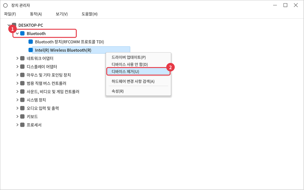
Task: Click the DESKTOP-PC computer icon
Action: [x=14, y=25]
